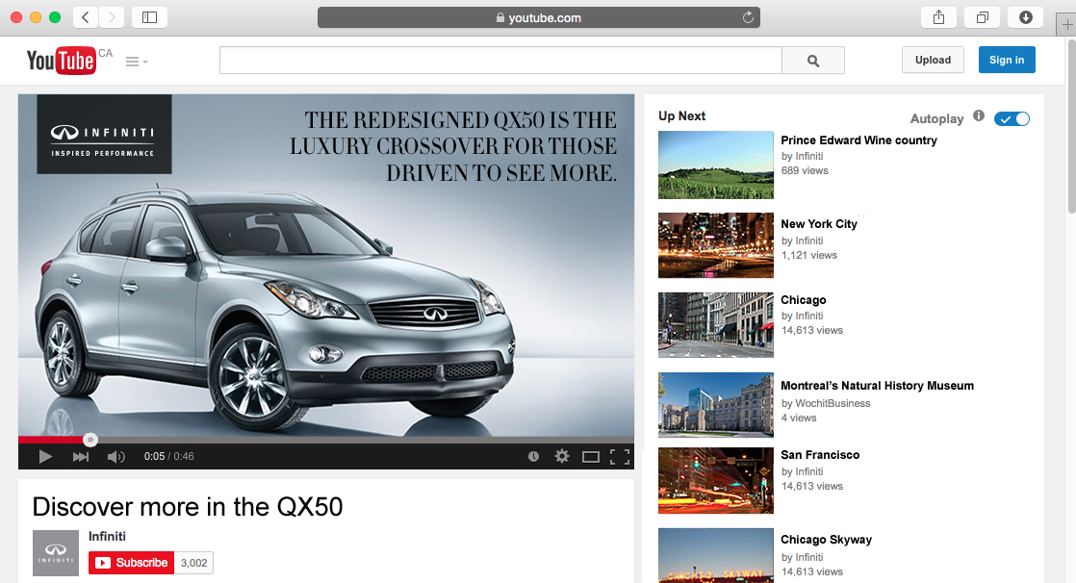Image resolution: width=1076 pixels, height=583 pixels.
Task: Click the youtube.com address bar
Action: (x=539, y=18)
